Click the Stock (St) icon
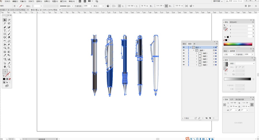 pos(85,1)
